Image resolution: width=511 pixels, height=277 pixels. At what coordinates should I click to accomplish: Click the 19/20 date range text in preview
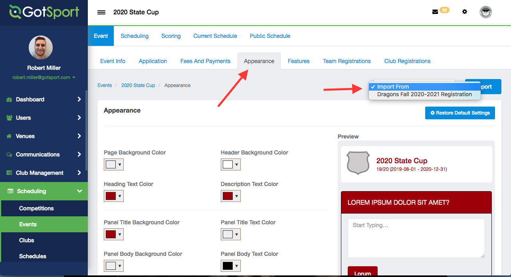pyautogui.click(x=412, y=169)
